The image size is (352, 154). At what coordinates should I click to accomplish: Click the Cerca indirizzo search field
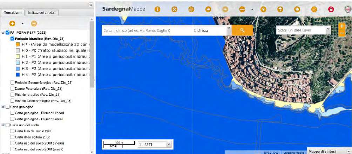tap(147, 31)
